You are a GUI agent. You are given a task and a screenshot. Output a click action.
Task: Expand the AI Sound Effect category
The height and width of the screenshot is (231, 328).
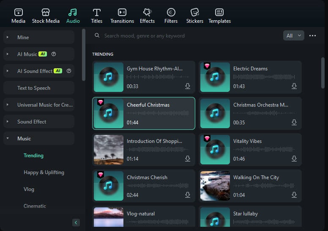tap(39, 71)
